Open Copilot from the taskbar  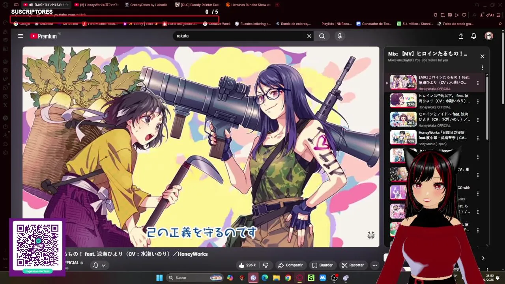[230, 278]
